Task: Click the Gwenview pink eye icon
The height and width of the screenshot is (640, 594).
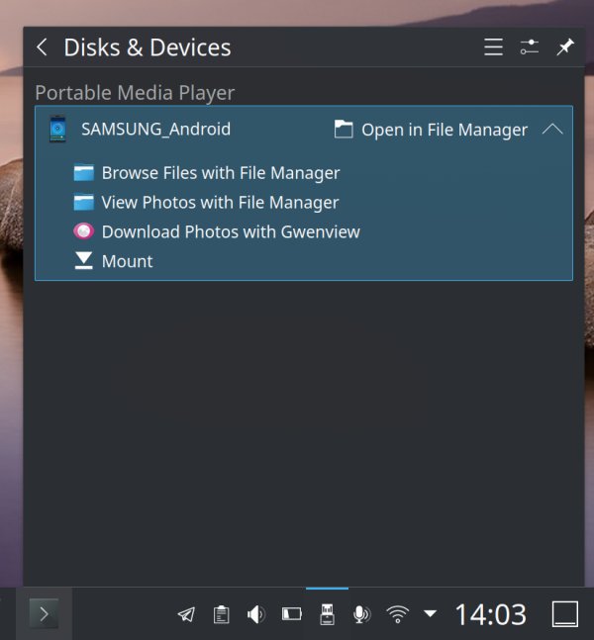Action: pyautogui.click(x=84, y=231)
